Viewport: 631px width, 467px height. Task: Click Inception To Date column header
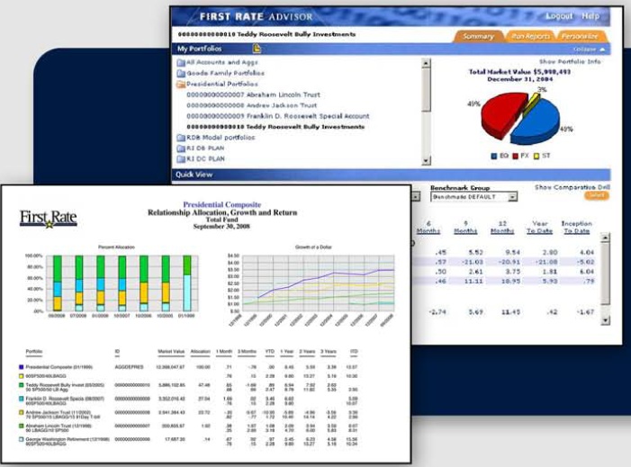click(577, 228)
